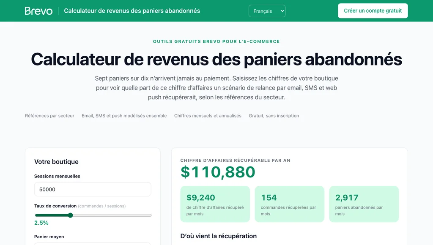Click the Références par secteur text

[50, 116]
